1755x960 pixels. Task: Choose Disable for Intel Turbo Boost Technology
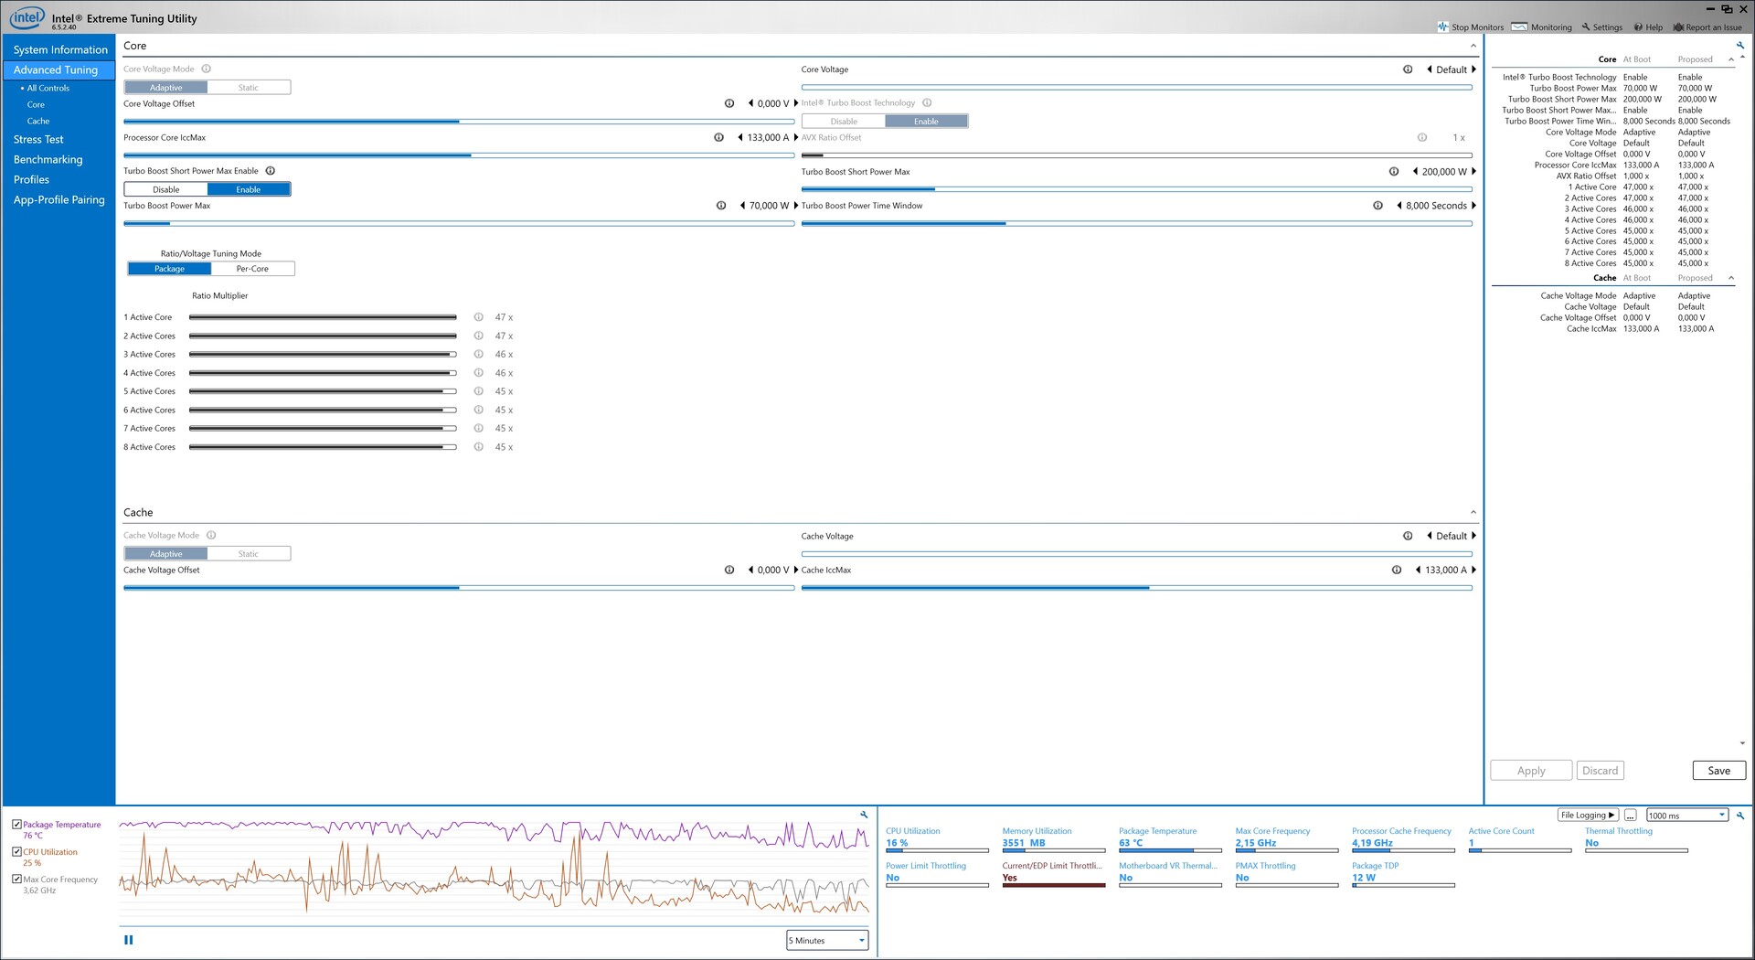tap(844, 122)
